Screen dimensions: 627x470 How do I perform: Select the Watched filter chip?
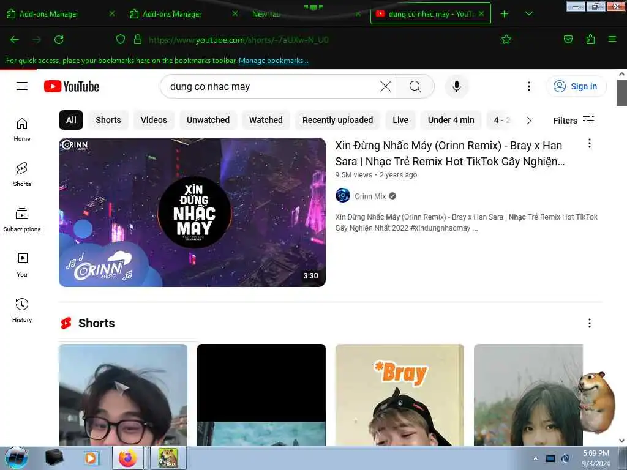(266, 120)
